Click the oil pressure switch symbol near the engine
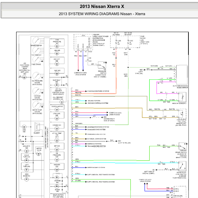The image size is (198, 198). click(102, 65)
